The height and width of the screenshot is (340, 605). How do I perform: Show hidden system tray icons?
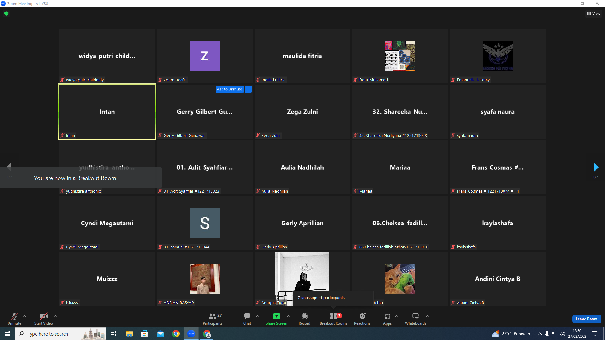click(540, 334)
